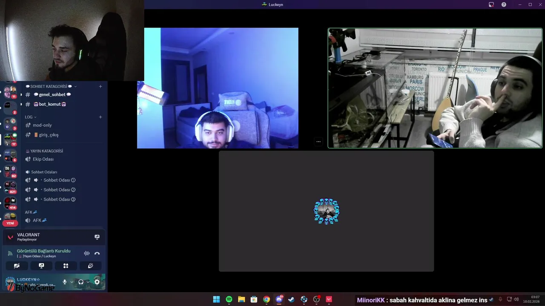
Task: Open the clock showing 03:07
Action: tap(532, 299)
